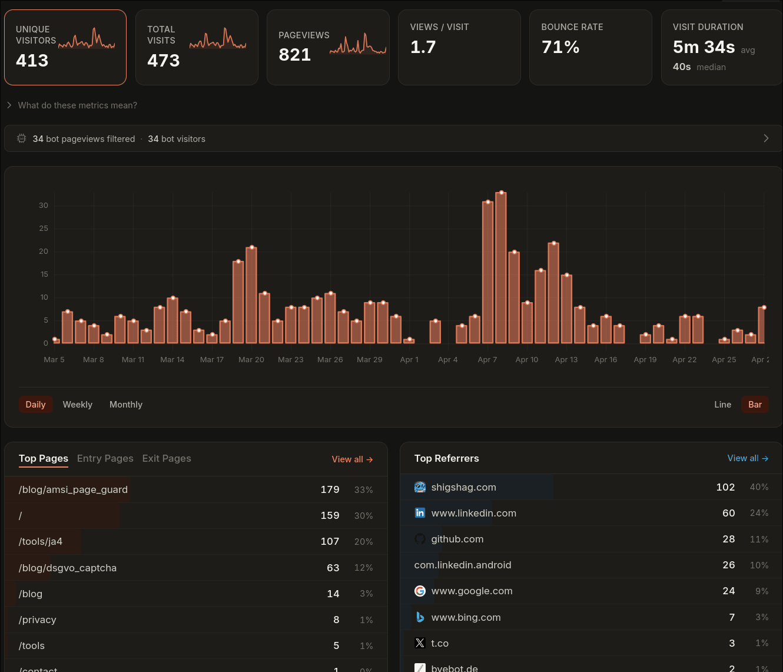Click the GitHub referrer icon

click(420, 539)
